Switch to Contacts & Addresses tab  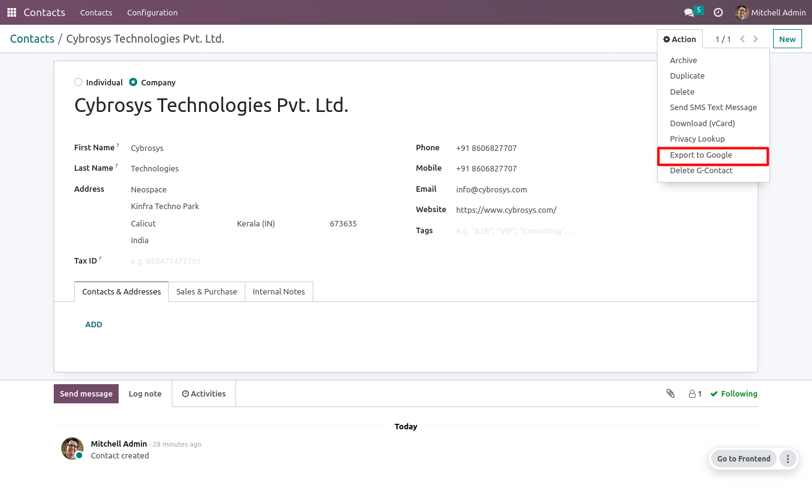[121, 291]
